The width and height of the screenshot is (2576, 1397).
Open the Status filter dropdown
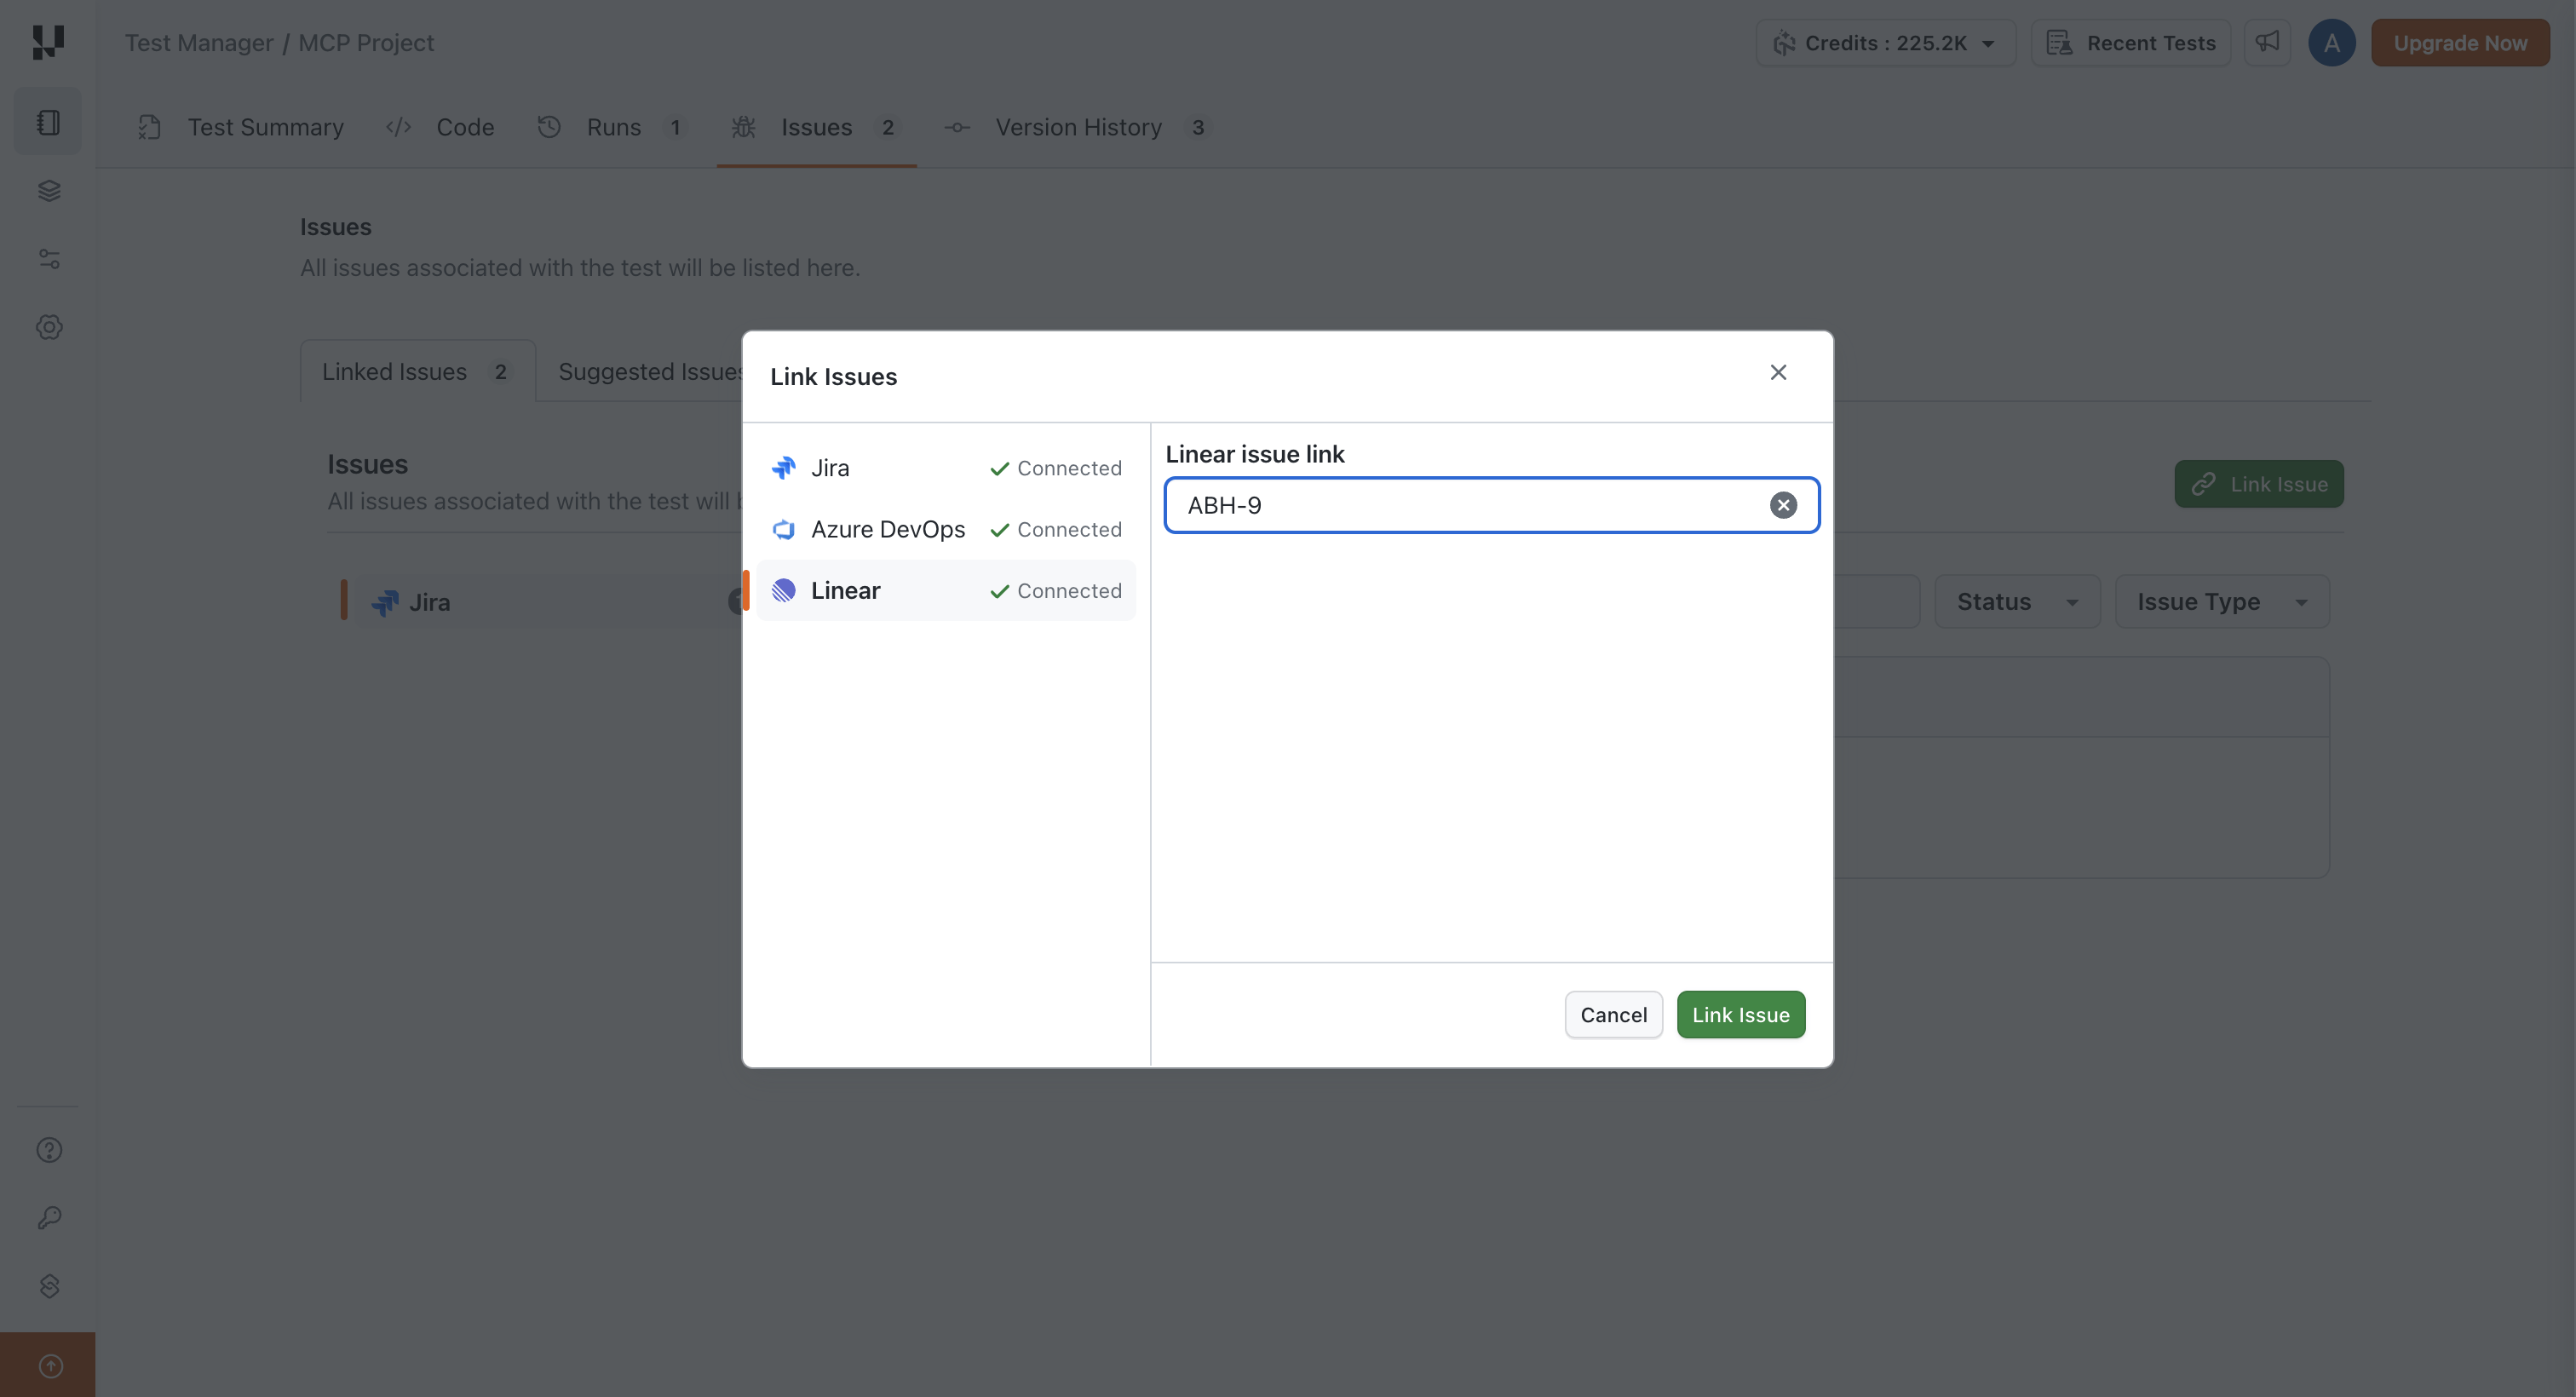click(2017, 602)
